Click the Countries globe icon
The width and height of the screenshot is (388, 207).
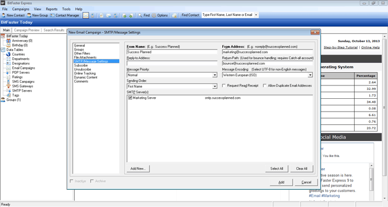[x=8, y=54]
